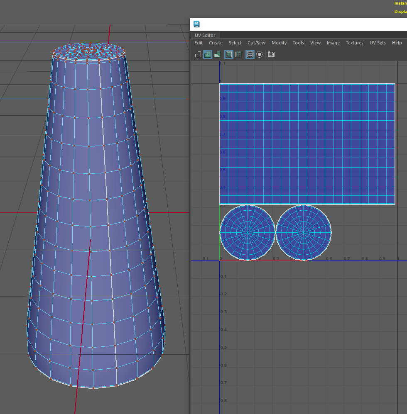Click the left circular cap UV shell

[x=248, y=232]
